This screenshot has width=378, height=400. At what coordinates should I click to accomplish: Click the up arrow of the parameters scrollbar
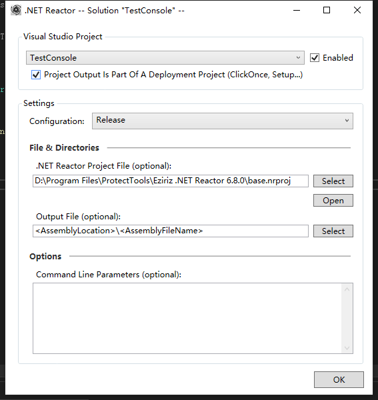[x=347, y=289]
